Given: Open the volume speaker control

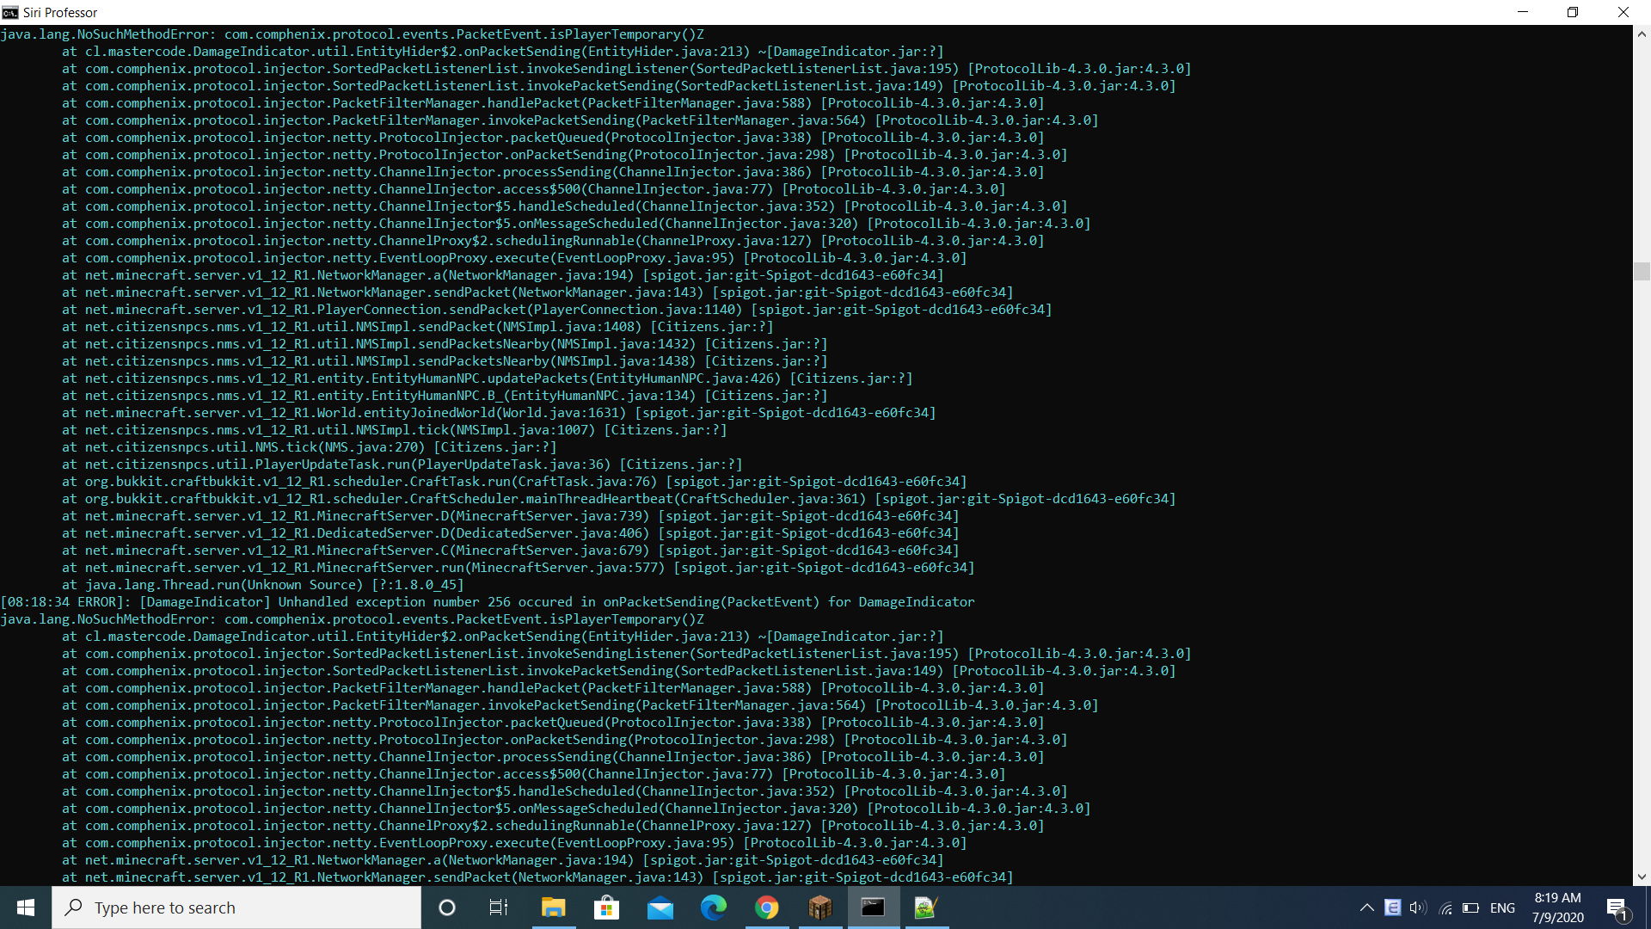Looking at the screenshot, I should pos(1418,907).
